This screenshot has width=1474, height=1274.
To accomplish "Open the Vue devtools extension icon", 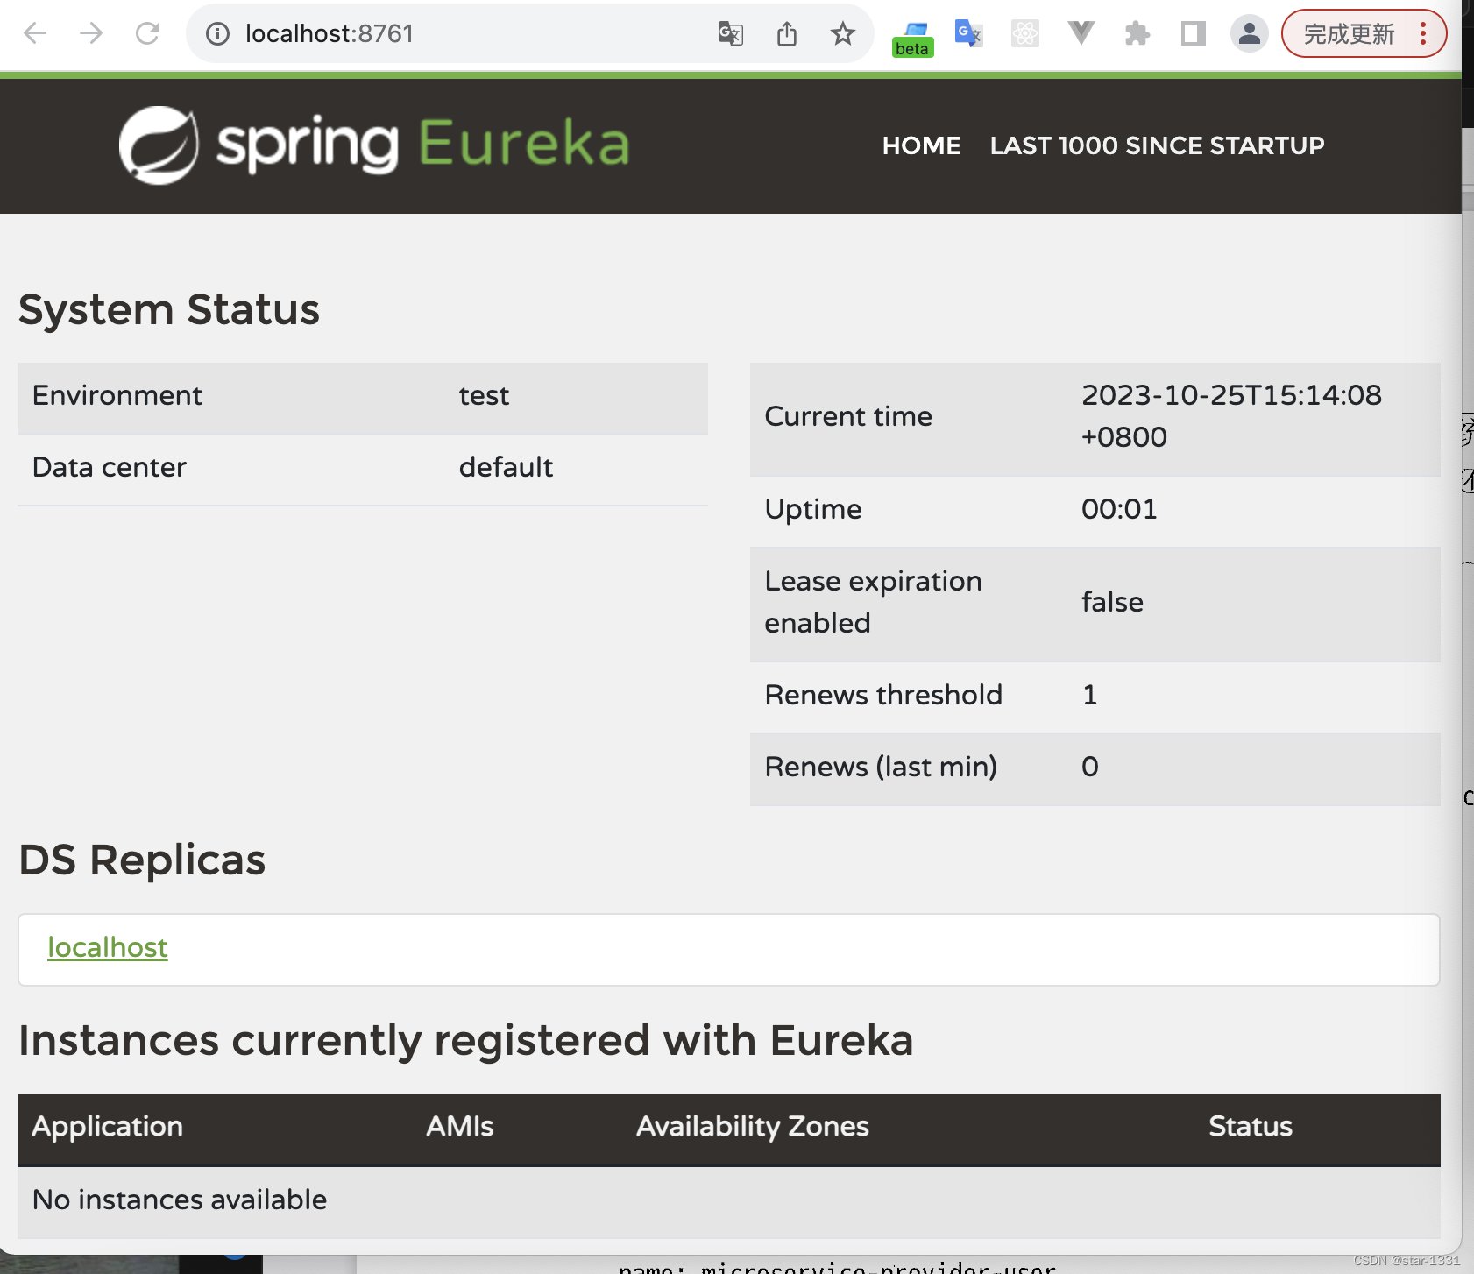I will pyautogui.click(x=1081, y=34).
